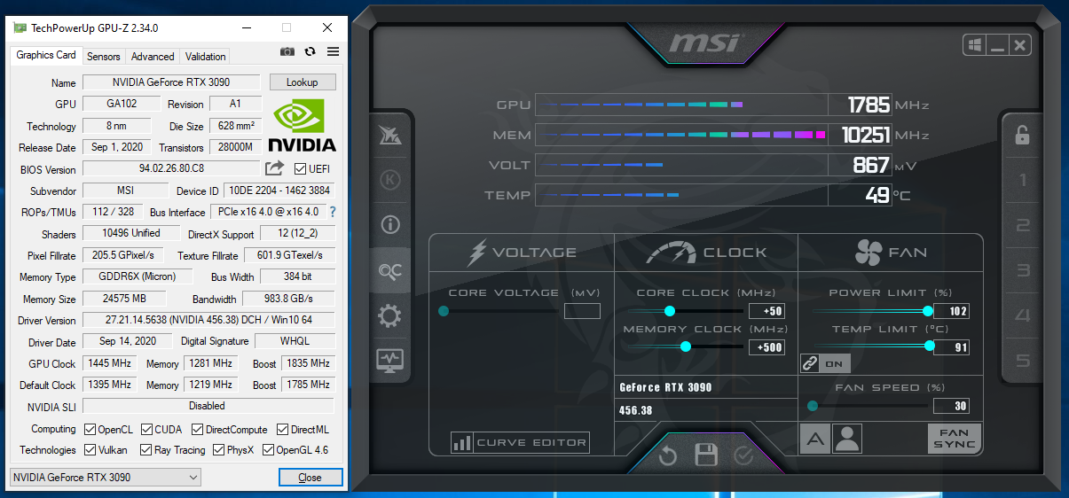Select profile slot 5 in Afterburner

tap(1022, 361)
